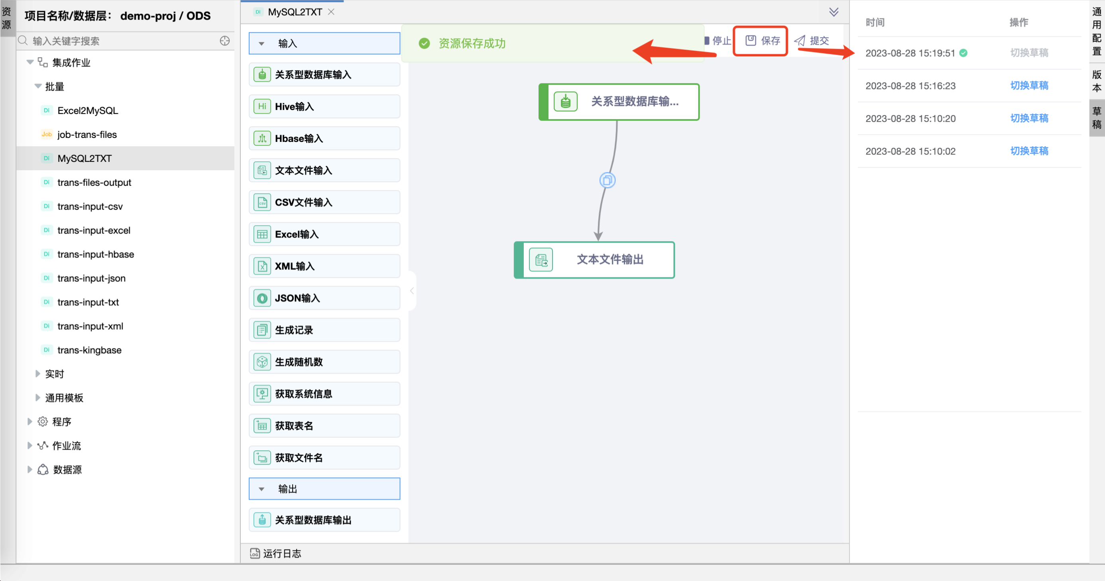The width and height of the screenshot is (1105, 581).
Task: Click the collapse chevron above the canvas
Action: click(x=834, y=12)
